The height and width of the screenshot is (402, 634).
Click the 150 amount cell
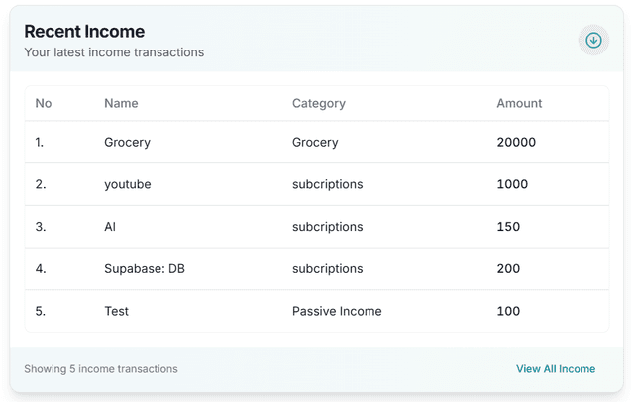coord(509,227)
